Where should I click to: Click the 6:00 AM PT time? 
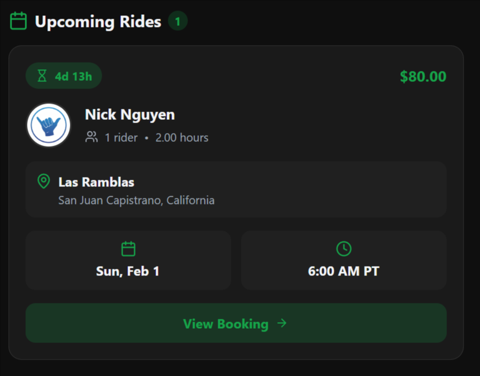click(344, 271)
